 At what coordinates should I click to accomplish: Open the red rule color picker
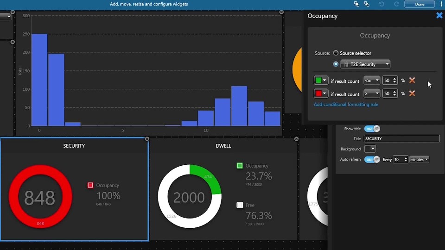tap(321, 94)
